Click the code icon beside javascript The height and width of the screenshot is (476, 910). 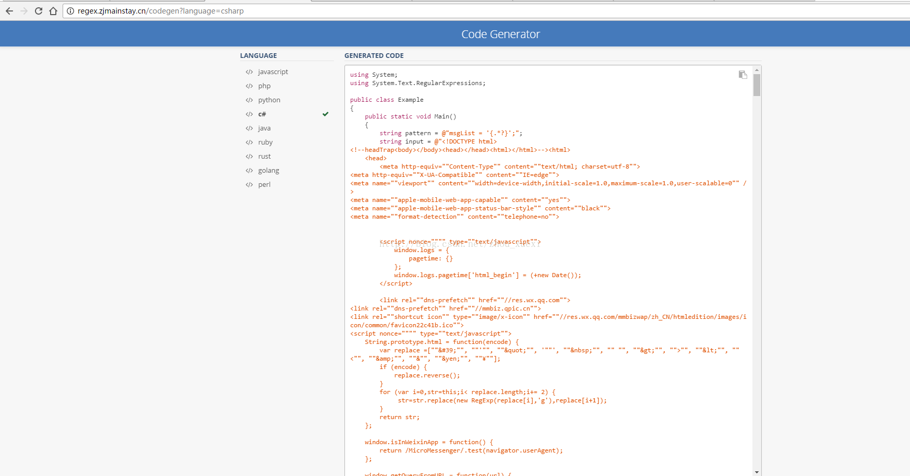[x=249, y=72]
